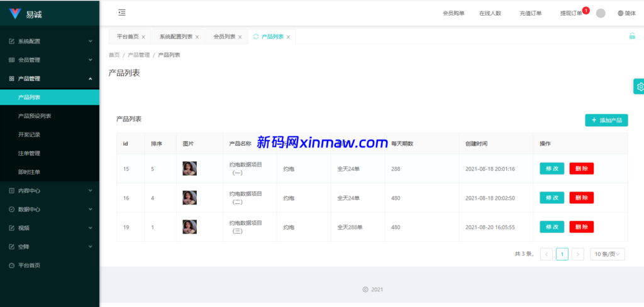644x307 pixels.
Task: Click 修改 for product id 15
Action: pos(552,168)
